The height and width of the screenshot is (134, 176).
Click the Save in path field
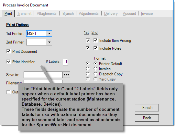(43, 75)
